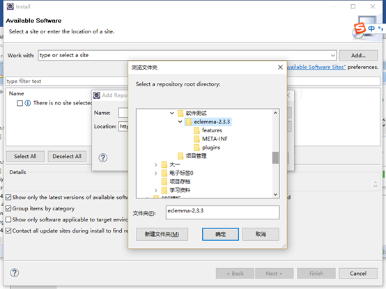Click the features folder icon
386x289 pixels.
[x=196, y=130]
